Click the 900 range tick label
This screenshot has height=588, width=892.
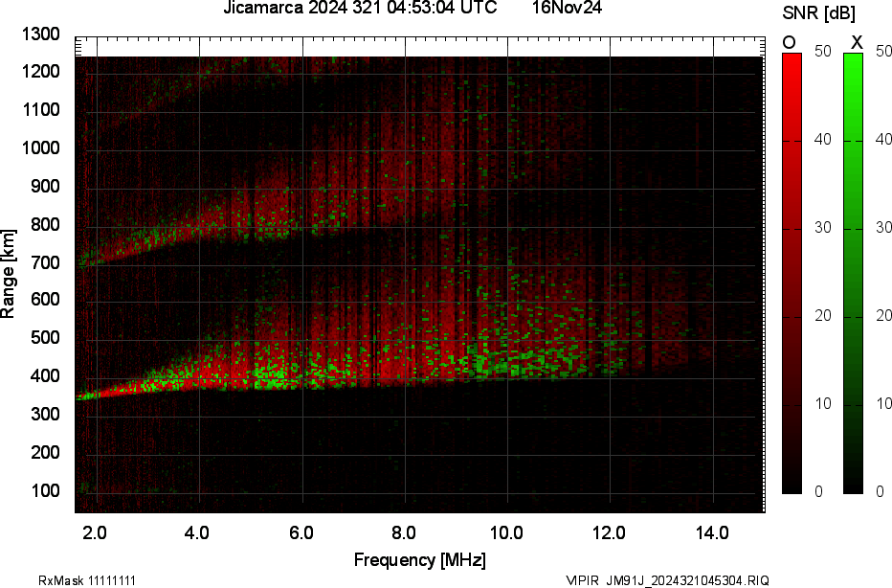(45, 187)
